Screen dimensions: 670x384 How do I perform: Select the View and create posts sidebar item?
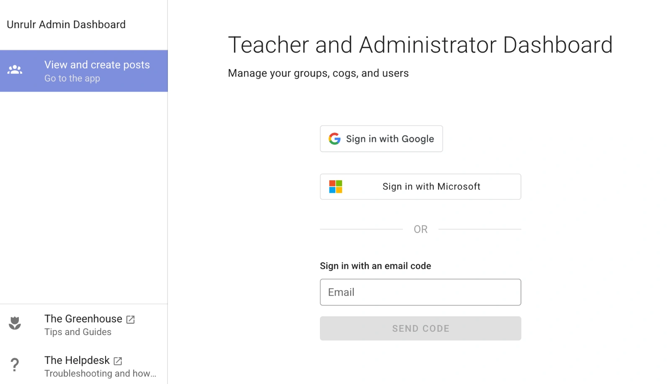click(84, 71)
